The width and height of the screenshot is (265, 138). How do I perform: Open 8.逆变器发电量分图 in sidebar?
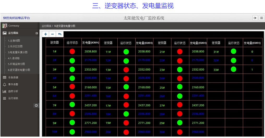point(19,70)
